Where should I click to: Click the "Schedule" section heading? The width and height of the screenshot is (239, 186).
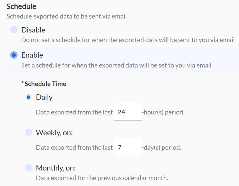[21, 6]
